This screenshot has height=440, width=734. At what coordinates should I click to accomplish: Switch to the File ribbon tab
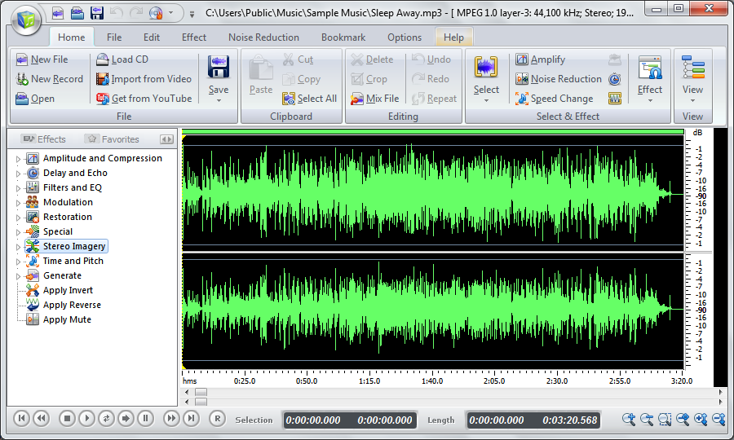point(113,37)
